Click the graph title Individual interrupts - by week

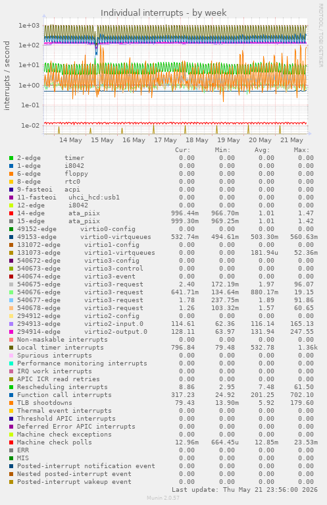pos(163,13)
